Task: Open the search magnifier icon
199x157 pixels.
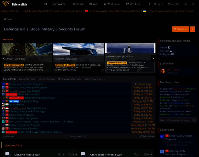Action: click(186, 4)
